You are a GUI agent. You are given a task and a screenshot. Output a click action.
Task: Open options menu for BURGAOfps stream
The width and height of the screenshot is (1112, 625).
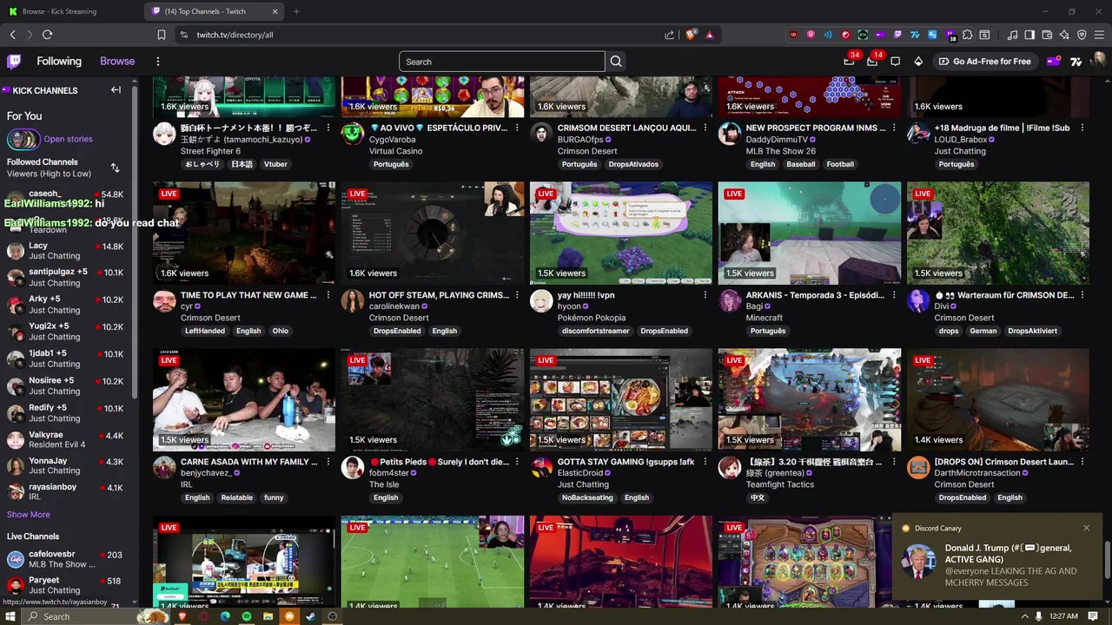click(705, 128)
